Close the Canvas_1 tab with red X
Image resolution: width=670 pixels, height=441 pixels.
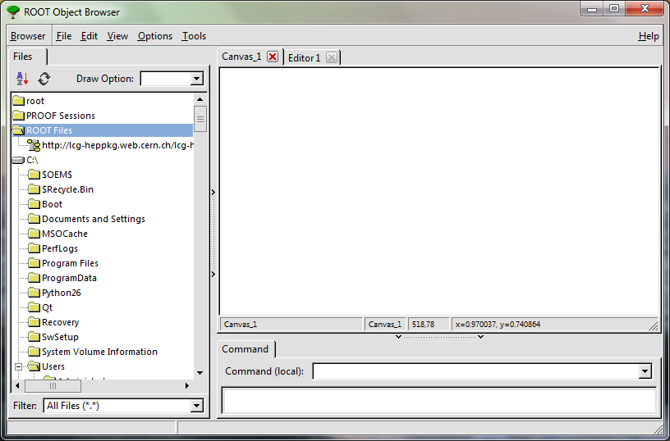pos(273,57)
